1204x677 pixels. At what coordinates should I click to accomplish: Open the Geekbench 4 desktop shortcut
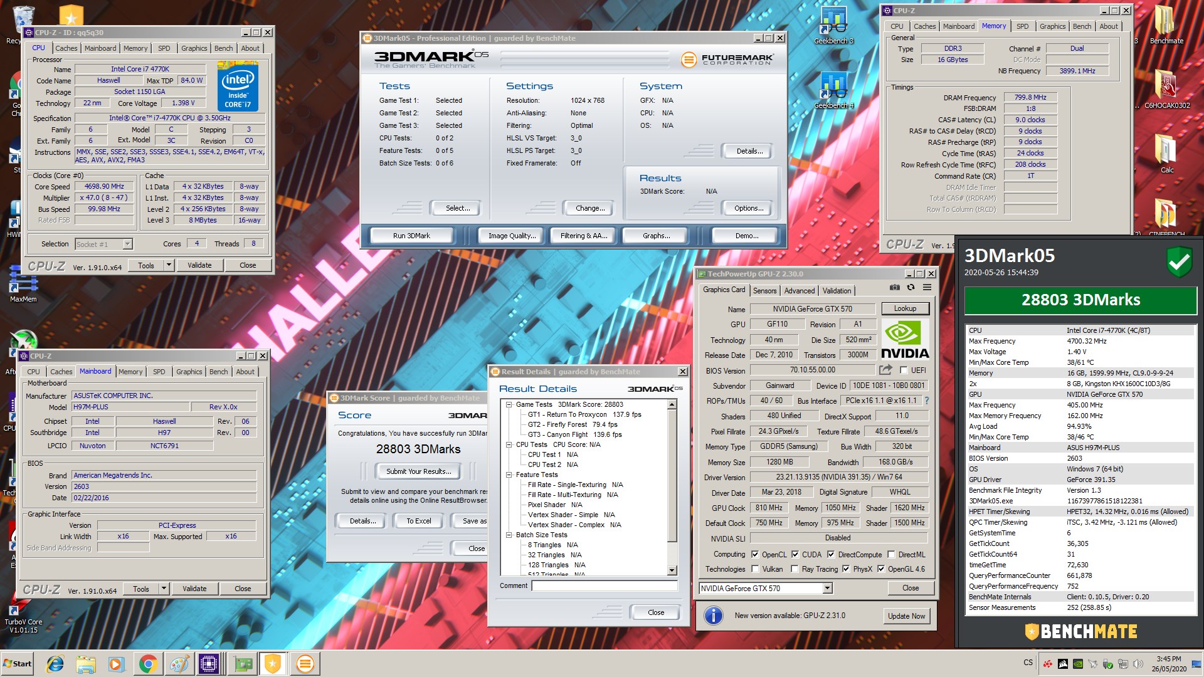coord(833,90)
